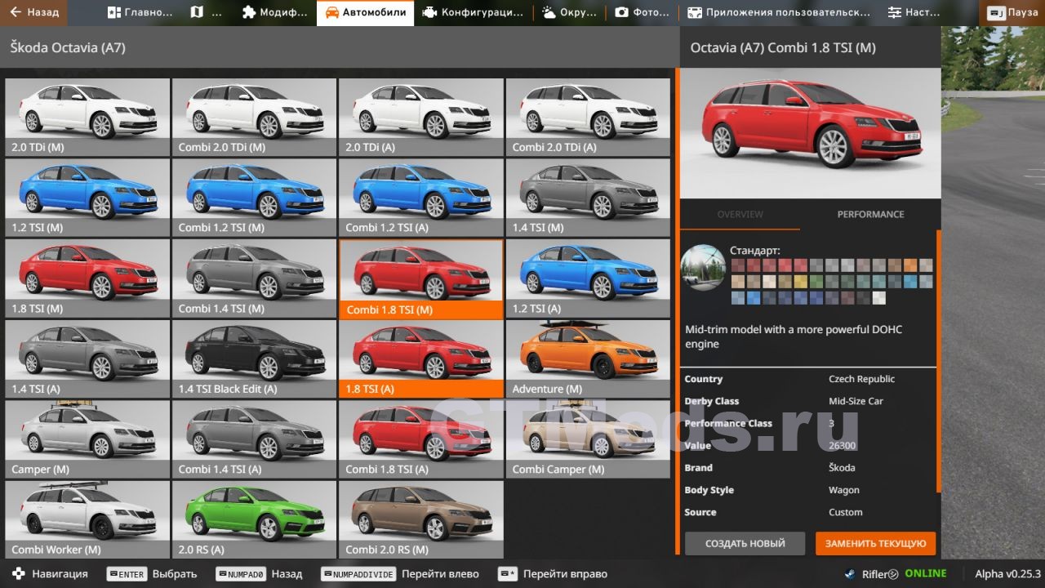Go back with the Назад arrow button
This screenshot has height=588, width=1045.
coord(34,12)
